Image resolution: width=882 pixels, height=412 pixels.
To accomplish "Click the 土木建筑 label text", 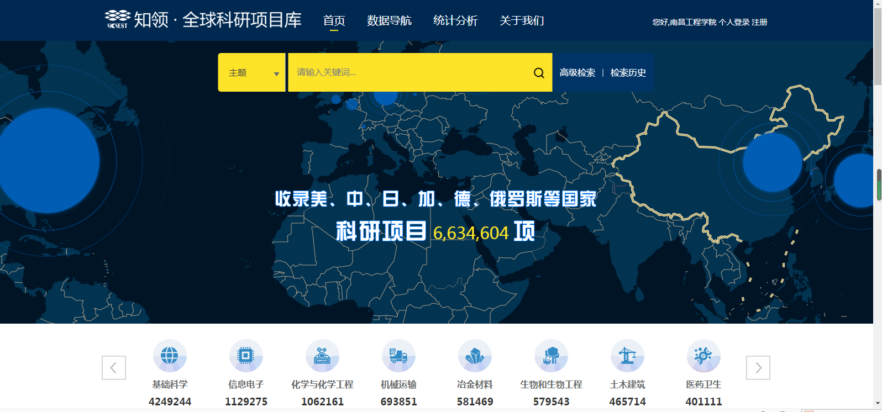I will point(627,384).
